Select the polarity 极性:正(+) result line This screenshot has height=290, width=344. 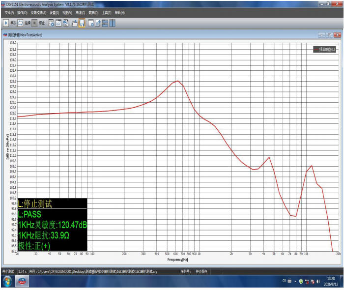tap(34, 246)
